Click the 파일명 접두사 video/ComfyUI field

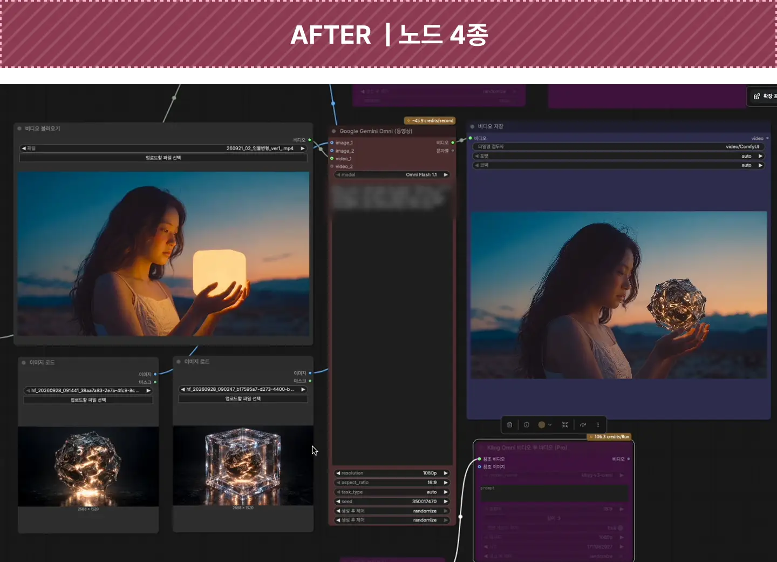pos(619,147)
